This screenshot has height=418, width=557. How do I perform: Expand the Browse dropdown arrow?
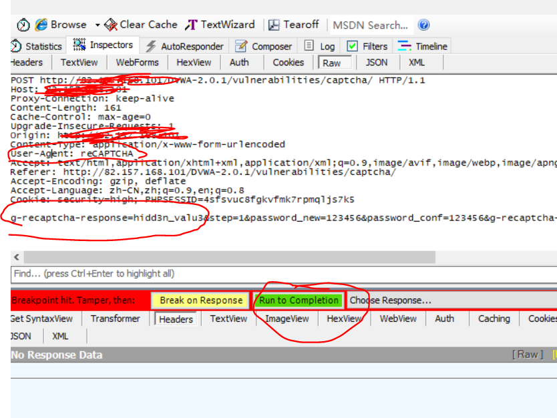[97, 25]
